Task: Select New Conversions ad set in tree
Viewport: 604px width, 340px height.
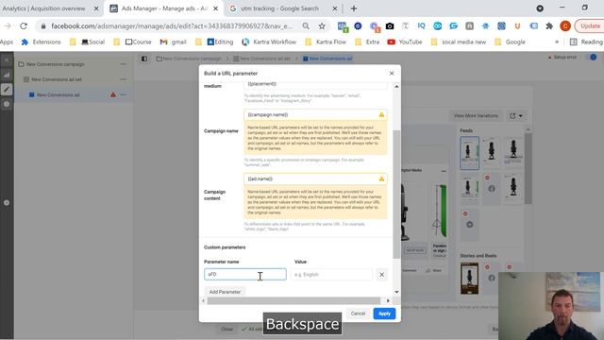Action: click(57, 79)
